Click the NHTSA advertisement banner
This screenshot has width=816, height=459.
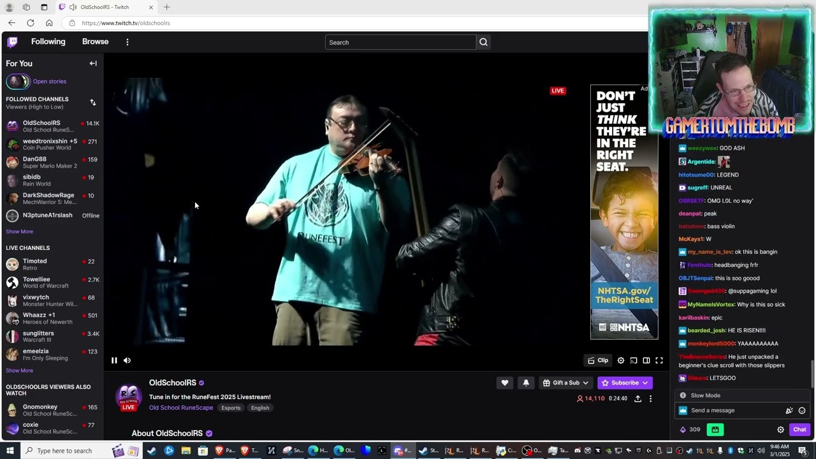tap(624, 212)
